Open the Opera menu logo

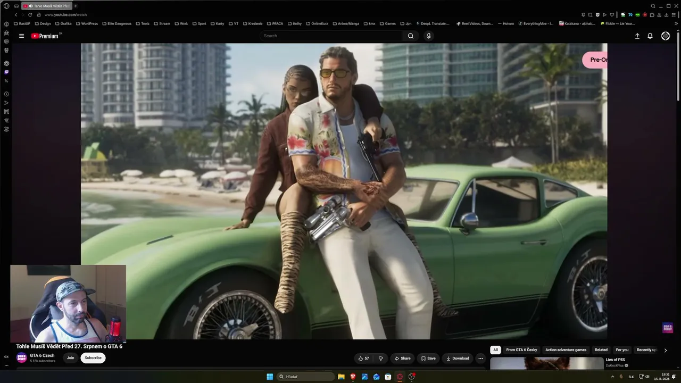pyautogui.click(x=6, y=6)
